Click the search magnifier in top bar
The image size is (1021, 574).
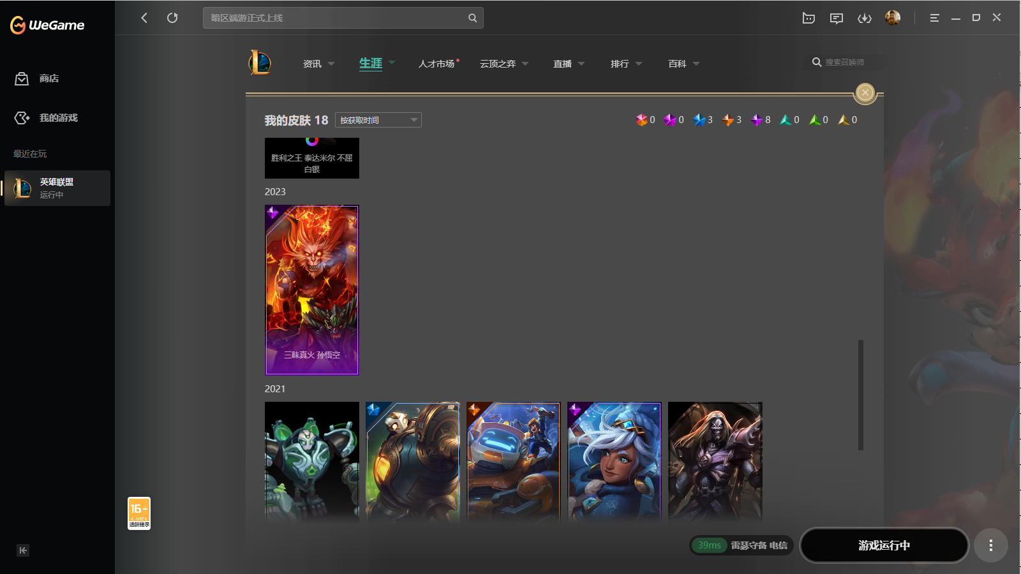[x=472, y=18]
